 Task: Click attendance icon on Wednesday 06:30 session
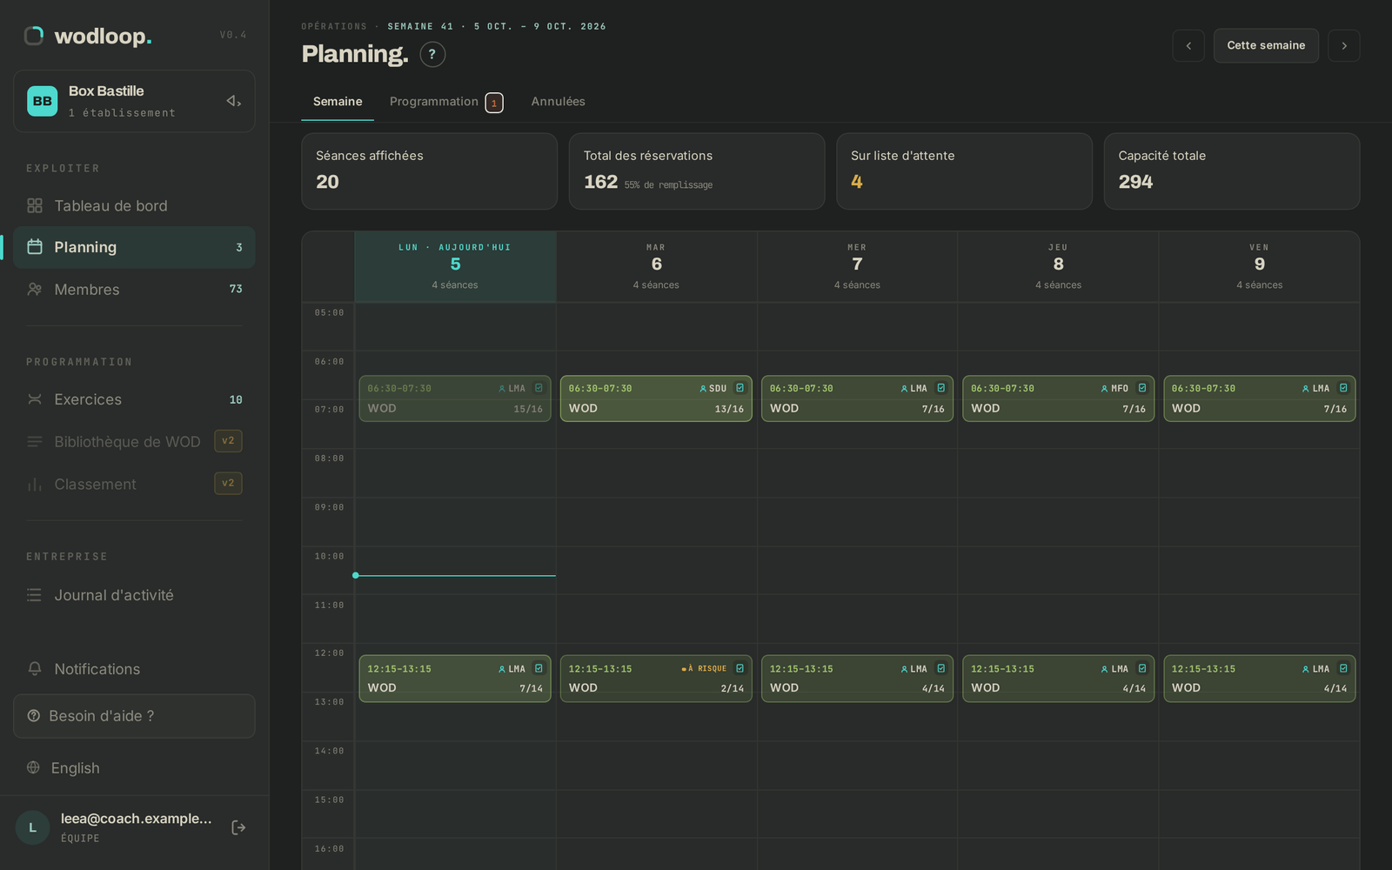(940, 388)
